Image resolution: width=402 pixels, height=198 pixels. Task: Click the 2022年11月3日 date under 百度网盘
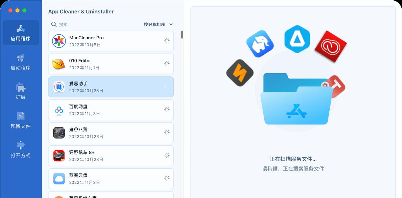pyautogui.click(x=85, y=114)
